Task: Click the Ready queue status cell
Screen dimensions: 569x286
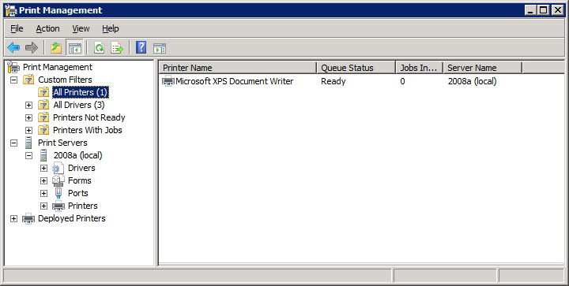Action: pyautogui.click(x=333, y=81)
